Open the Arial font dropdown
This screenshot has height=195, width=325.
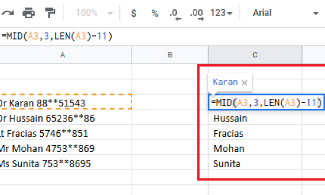click(x=285, y=13)
